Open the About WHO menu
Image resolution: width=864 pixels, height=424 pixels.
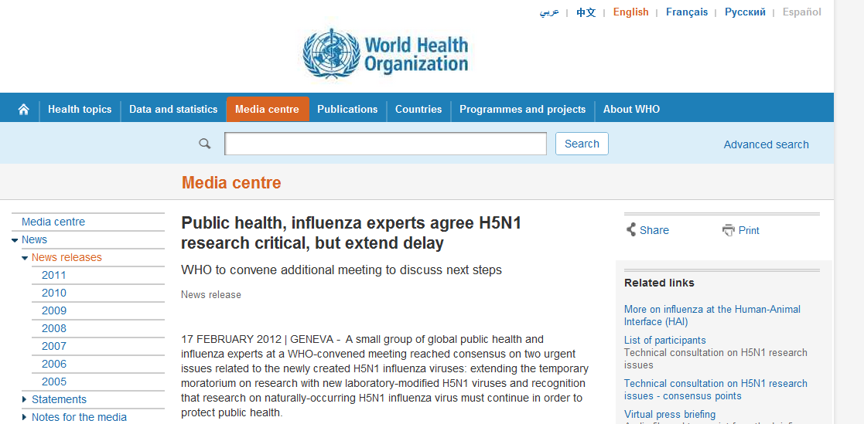[x=631, y=110]
